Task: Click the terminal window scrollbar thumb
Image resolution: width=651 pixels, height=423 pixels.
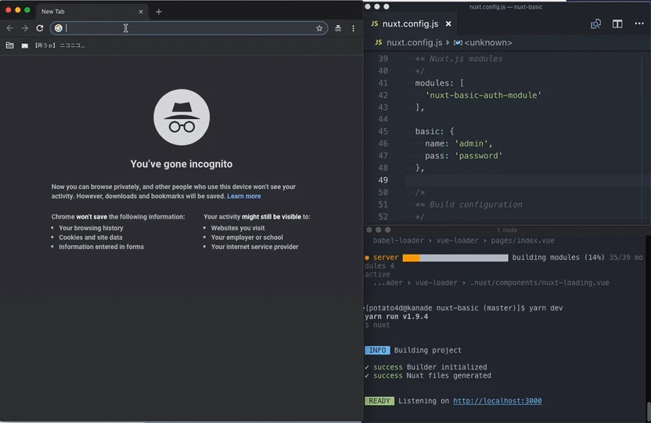Action: (x=649, y=411)
